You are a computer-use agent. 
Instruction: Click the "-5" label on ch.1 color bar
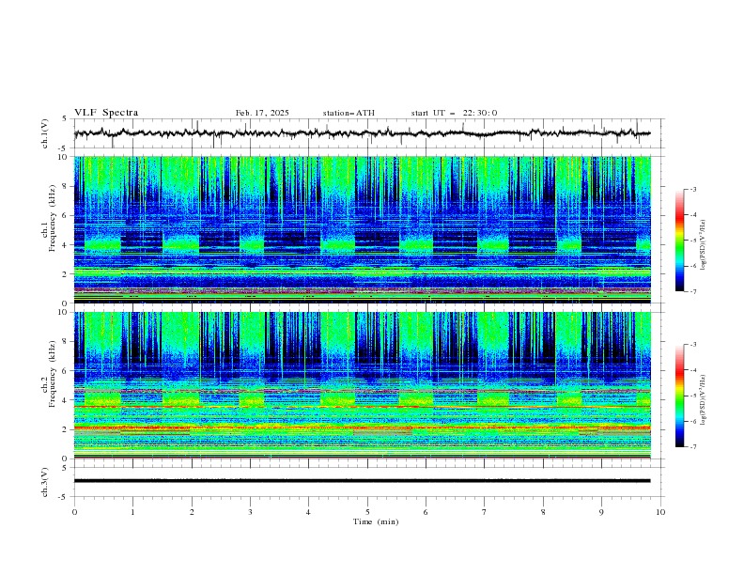pyautogui.click(x=693, y=241)
